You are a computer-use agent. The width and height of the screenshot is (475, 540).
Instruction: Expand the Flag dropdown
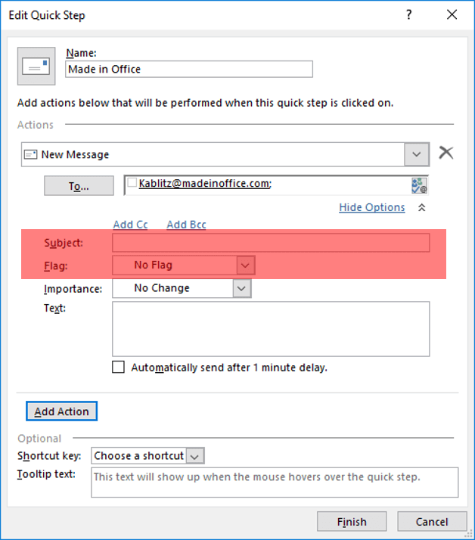pyautogui.click(x=244, y=265)
